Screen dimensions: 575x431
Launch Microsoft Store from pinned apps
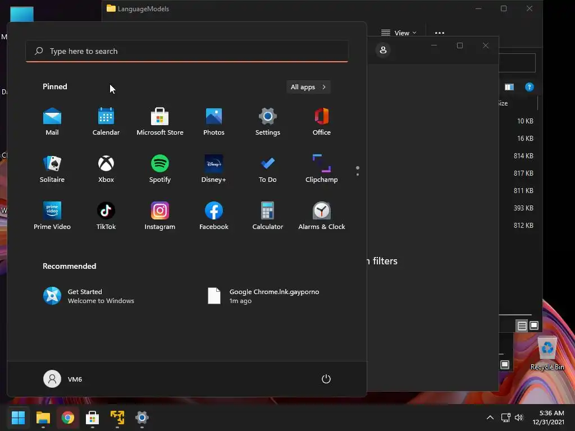point(160,122)
